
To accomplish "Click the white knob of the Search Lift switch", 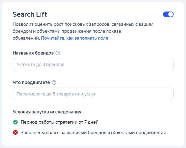I will click(171, 14).
